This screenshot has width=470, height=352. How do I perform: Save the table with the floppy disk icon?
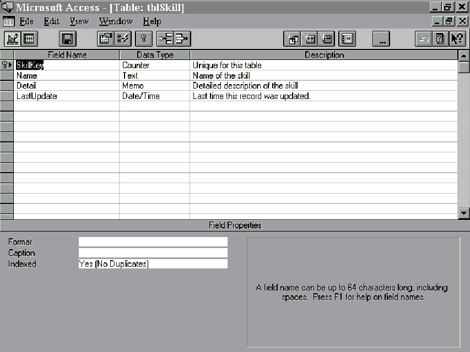(x=68, y=38)
